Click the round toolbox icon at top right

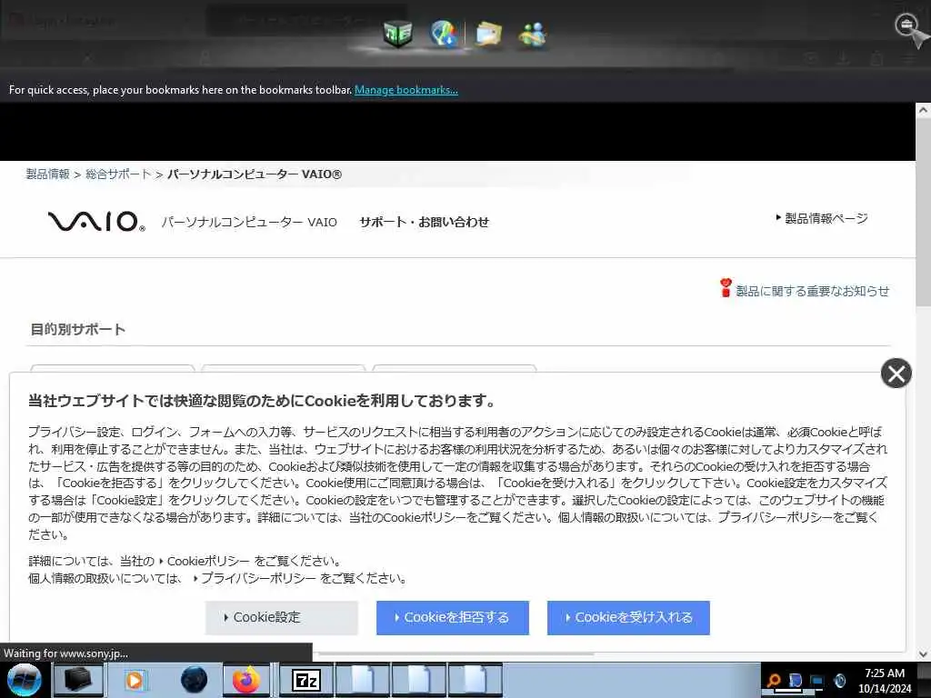pyautogui.click(x=906, y=25)
